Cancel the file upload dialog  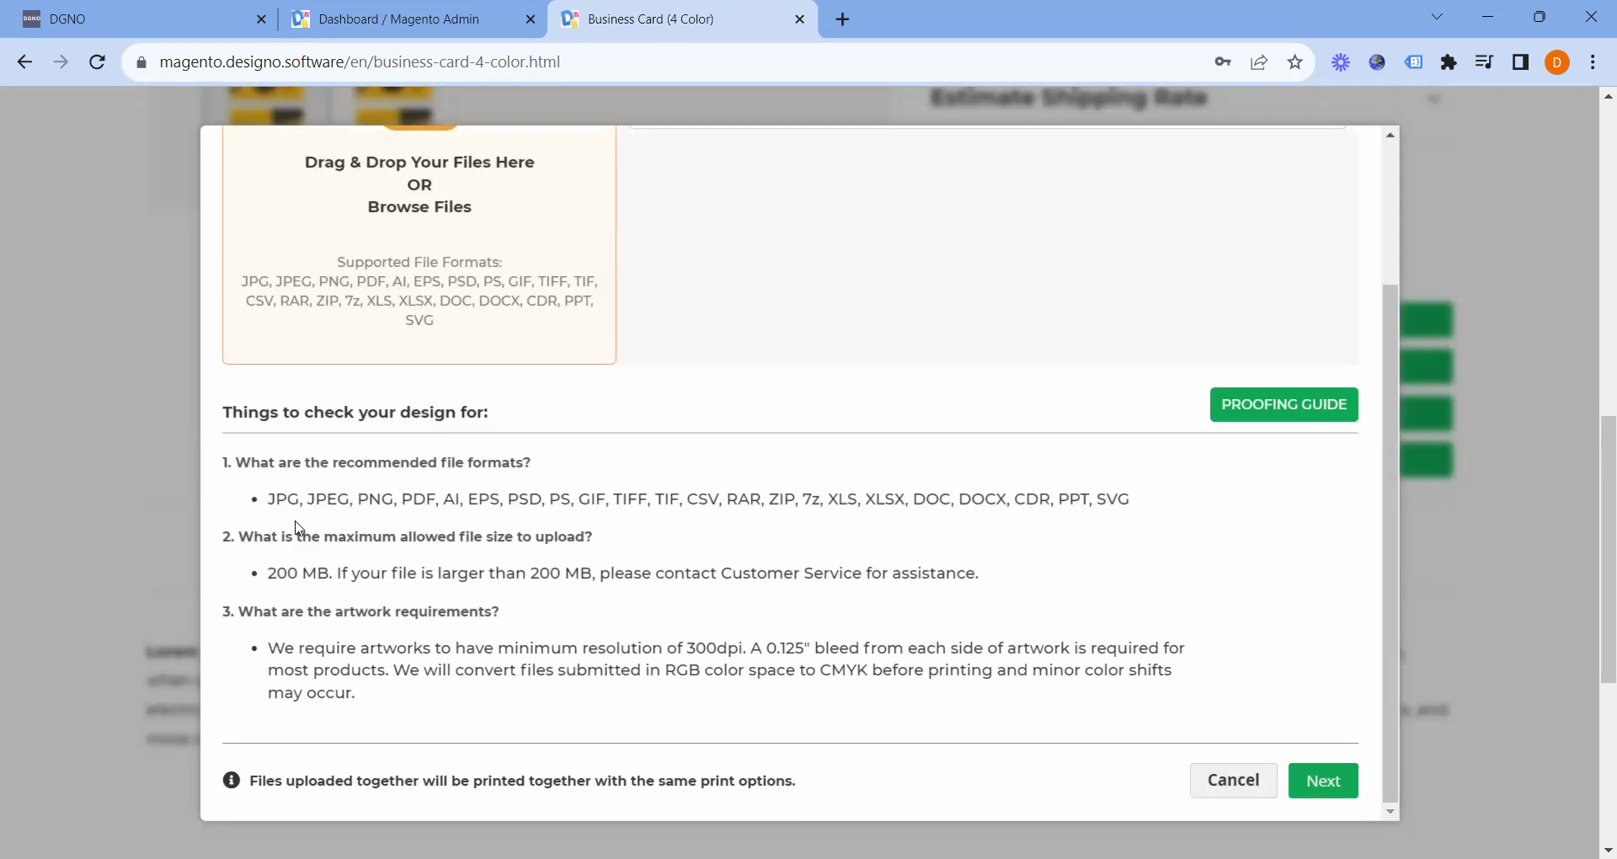click(1233, 781)
